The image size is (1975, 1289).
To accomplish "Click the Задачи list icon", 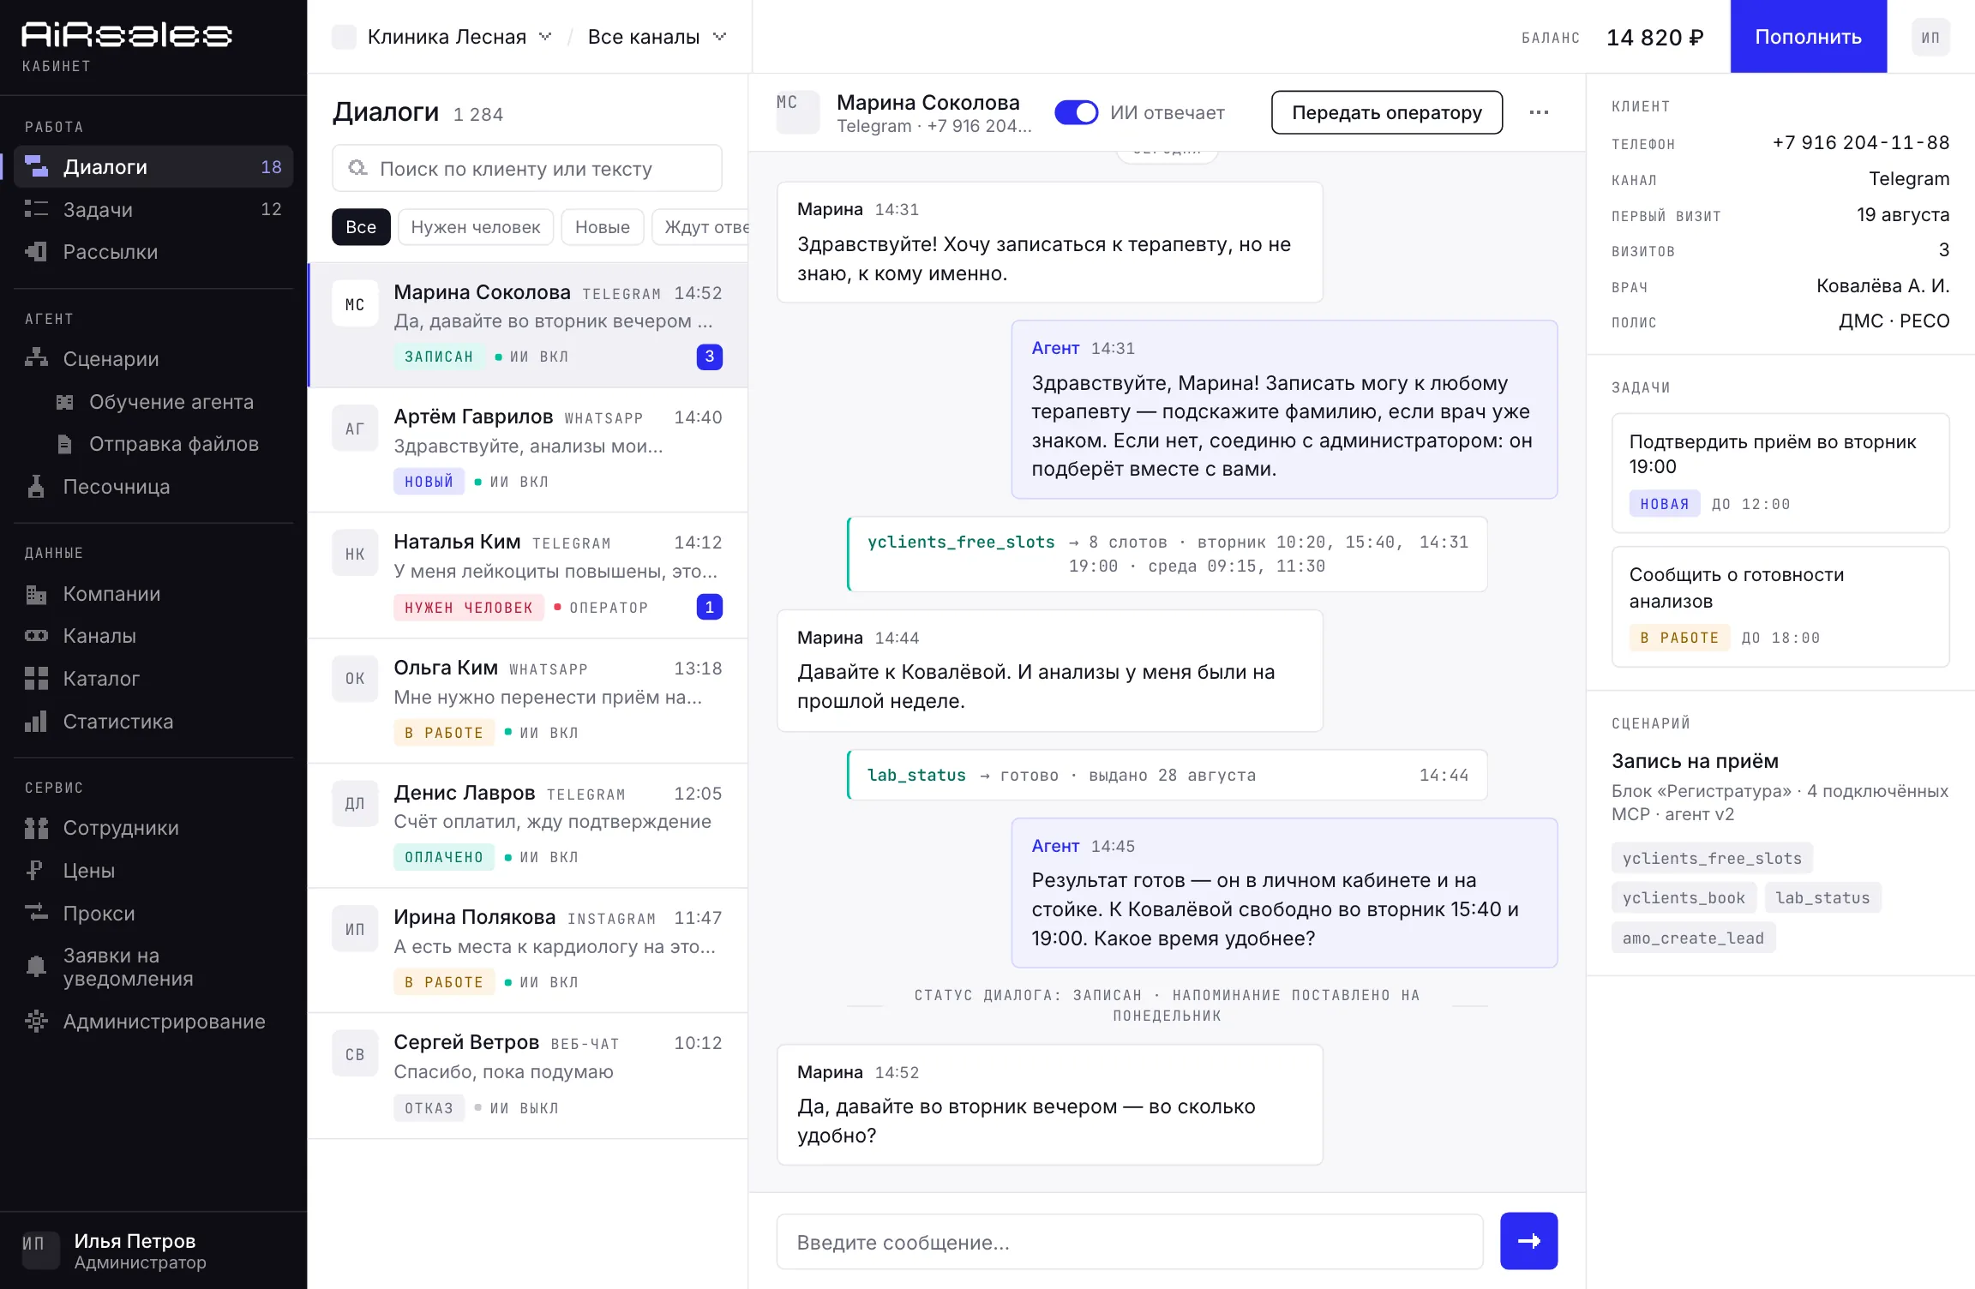I will pyautogui.click(x=36, y=209).
